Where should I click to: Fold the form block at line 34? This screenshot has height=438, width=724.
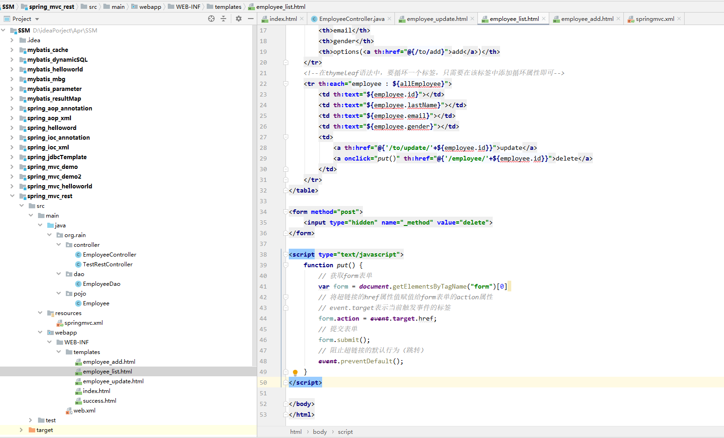pos(286,212)
